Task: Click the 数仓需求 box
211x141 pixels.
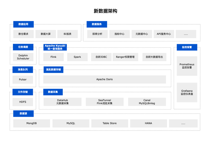Action: (24, 34)
